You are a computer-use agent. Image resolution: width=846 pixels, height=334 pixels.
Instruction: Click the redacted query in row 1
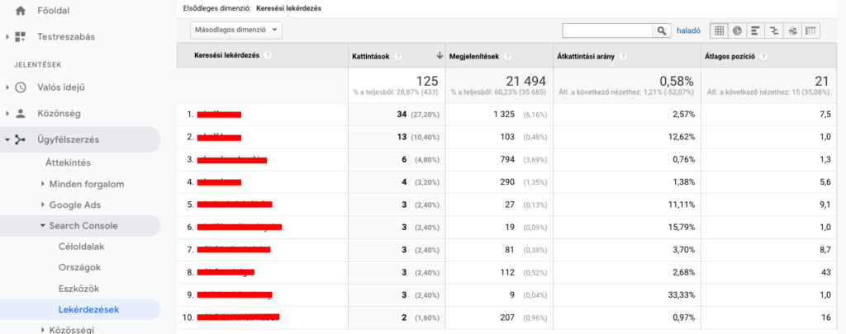219,114
